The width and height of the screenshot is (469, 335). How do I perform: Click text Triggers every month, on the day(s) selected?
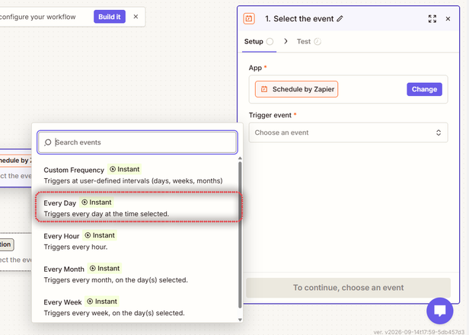(x=116, y=280)
